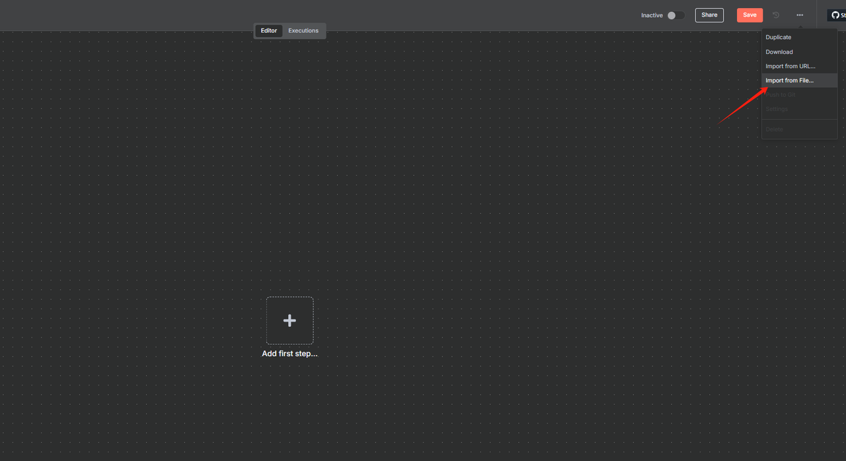846x461 pixels.
Task: Choose Duplicate from the menu
Action: point(799,37)
